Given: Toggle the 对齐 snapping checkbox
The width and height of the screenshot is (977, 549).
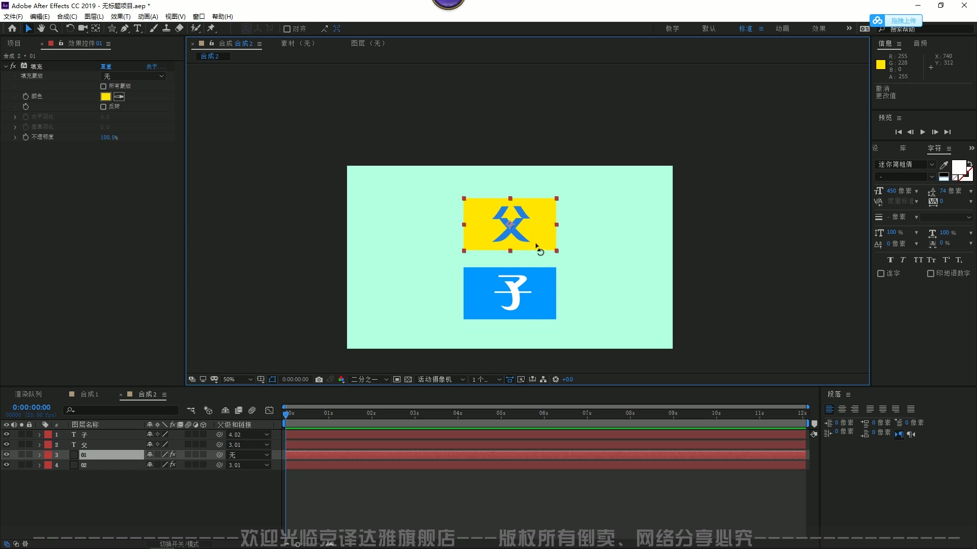Looking at the screenshot, I should [287, 29].
